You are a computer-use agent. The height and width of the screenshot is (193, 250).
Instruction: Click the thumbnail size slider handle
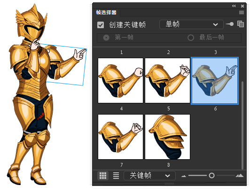211,176
